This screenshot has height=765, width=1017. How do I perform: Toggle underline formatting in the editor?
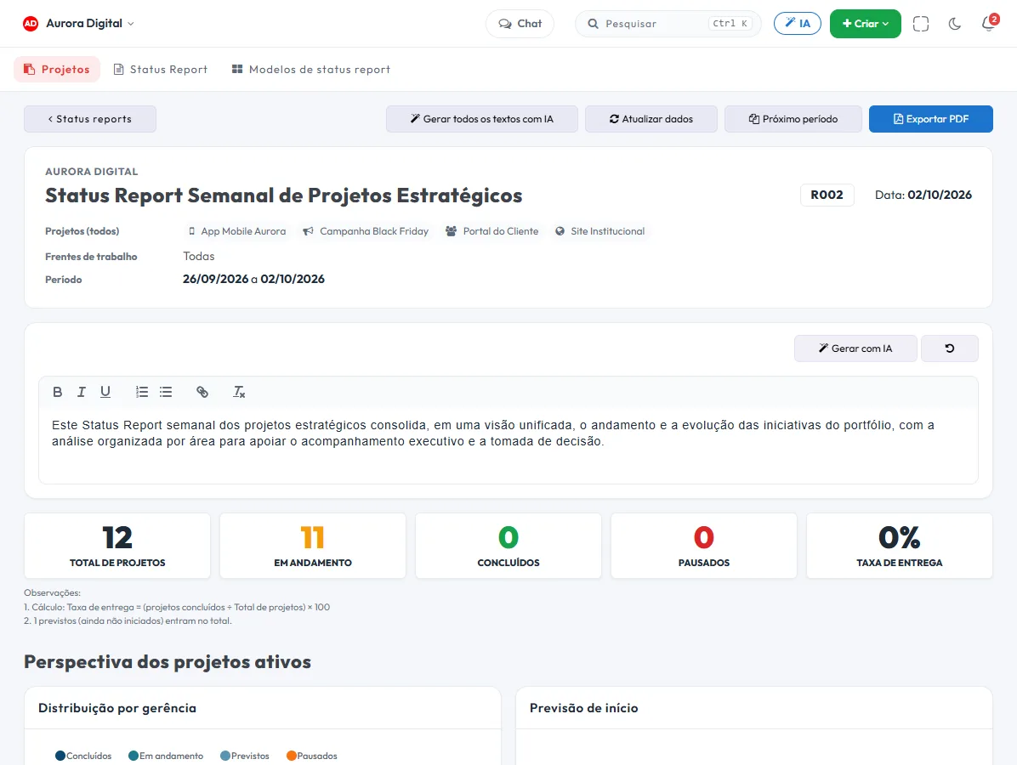coord(105,392)
